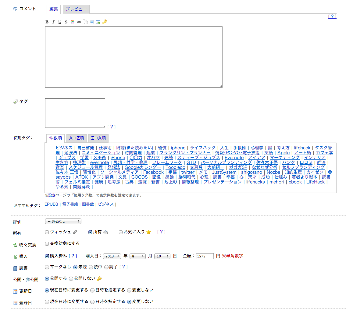Click the underline formatting icon
This screenshot has height=311, width=346.
60,22
